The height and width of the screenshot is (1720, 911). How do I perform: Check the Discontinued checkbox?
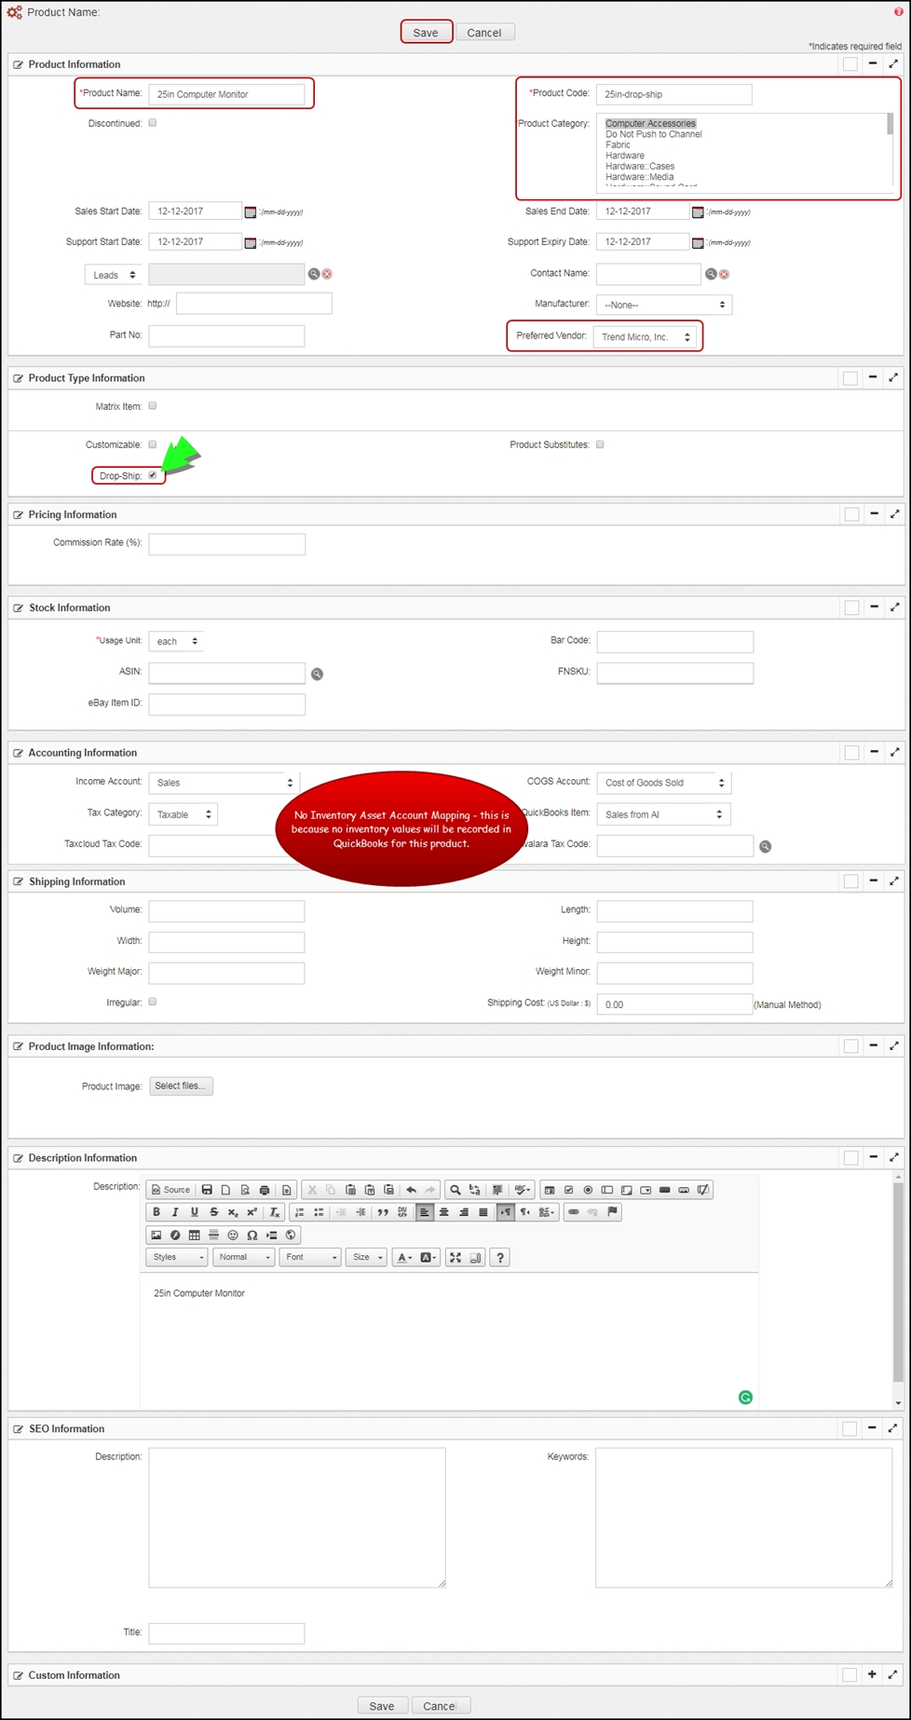point(153,123)
